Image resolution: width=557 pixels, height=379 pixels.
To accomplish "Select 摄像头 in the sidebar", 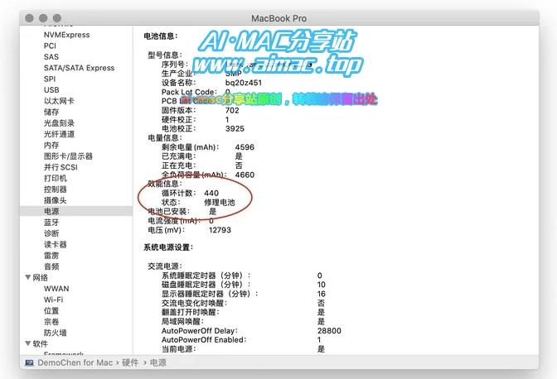I will click(55, 200).
